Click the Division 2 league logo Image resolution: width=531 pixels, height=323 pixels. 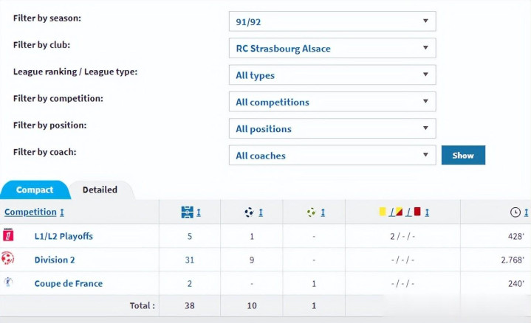click(x=8, y=260)
